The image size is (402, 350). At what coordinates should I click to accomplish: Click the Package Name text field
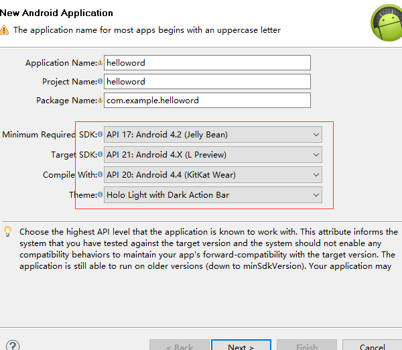(x=207, y=101)
